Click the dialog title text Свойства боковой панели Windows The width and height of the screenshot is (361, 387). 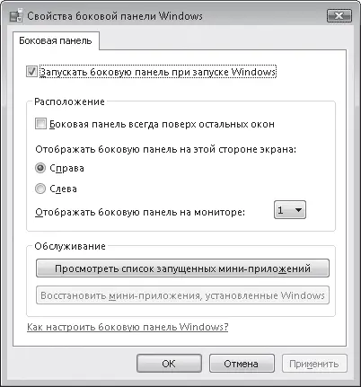point(115,16)
